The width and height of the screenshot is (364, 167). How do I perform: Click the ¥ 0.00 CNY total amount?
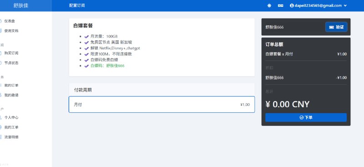click(x=288, y=105)
